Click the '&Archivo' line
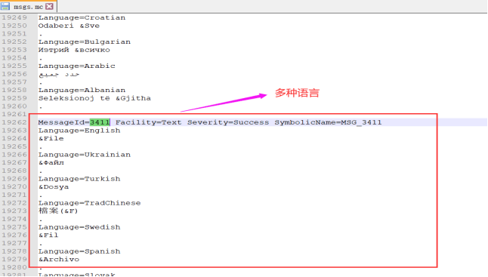This screenshot has height=277, width=488. [59, 260]
